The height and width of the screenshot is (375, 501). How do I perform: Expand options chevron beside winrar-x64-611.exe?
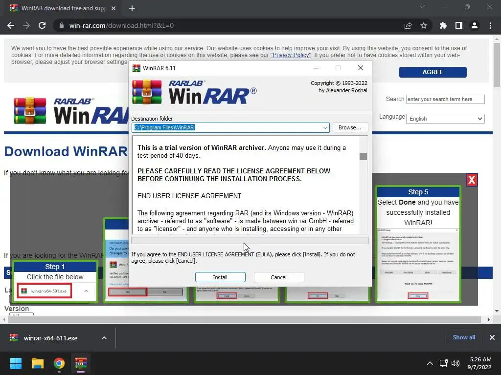104,338
